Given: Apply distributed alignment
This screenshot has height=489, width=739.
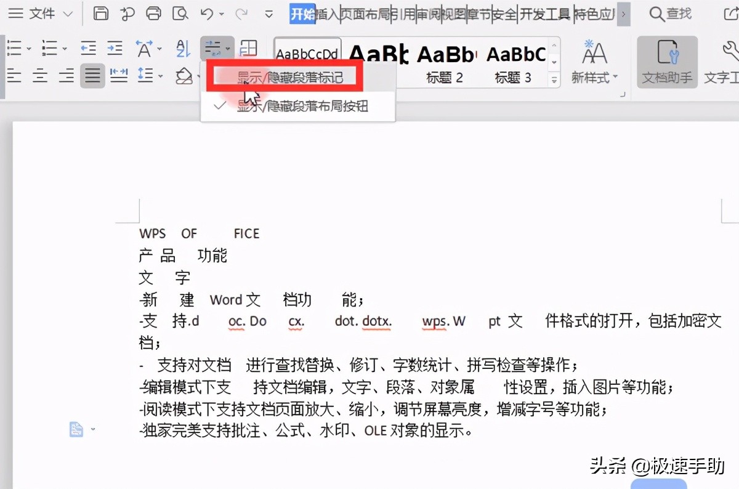Looking at the screenshot, I should [119, 76].
